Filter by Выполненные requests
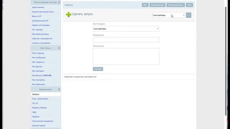Image resolution: width=230 pixels, height=129 pixels. pyautogui.click(x=157, y=5)
